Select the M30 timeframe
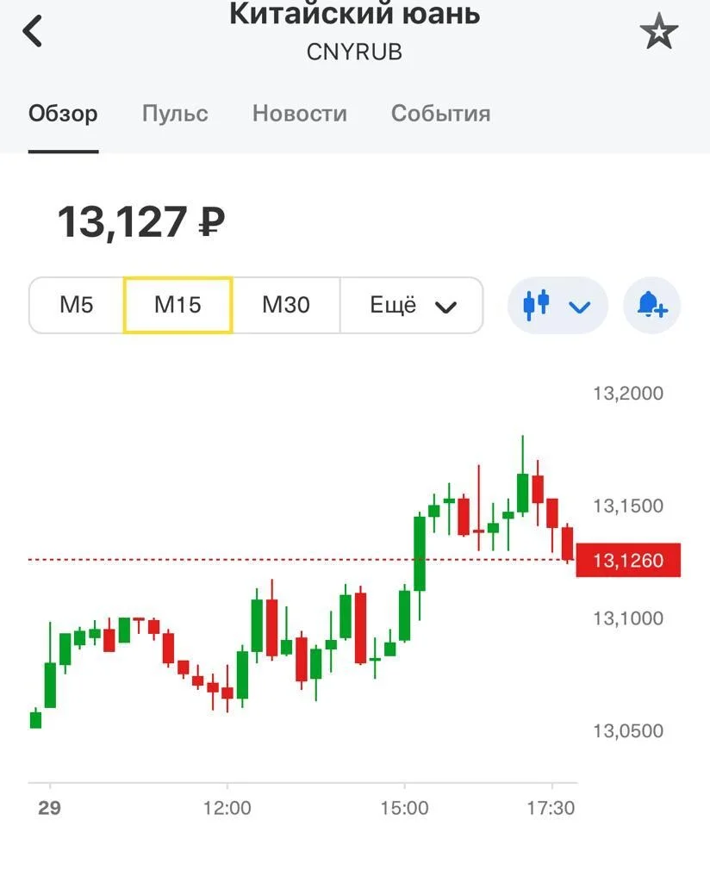 (x=286, y=305)
